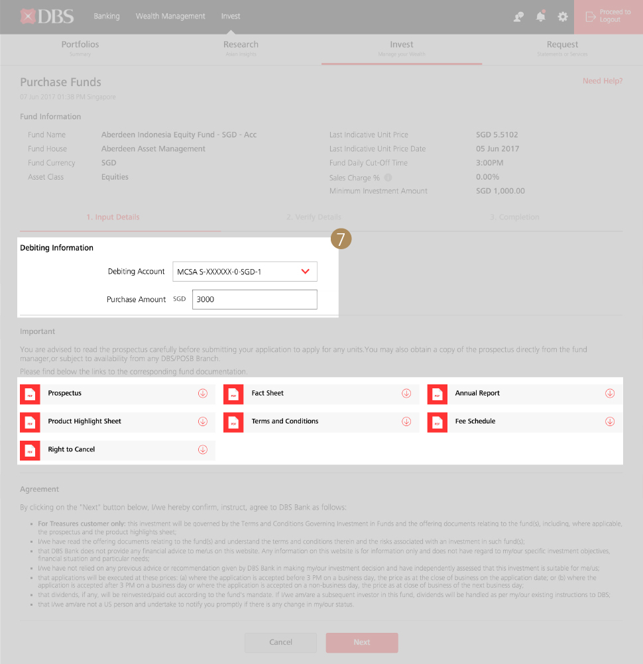The width and height of the screenshot is (643, 664).
Task: Download the Right to Cancel arrow
Action: pos(203,449)
